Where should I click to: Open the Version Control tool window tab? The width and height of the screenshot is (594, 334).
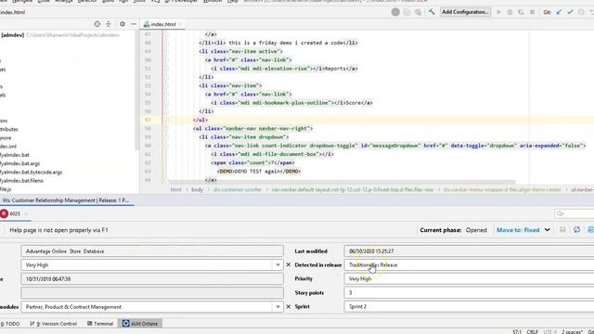(x=54, y=324)
